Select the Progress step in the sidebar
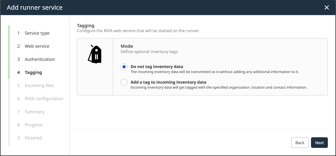This screenshot has width=336, height=156. (33, 125)
